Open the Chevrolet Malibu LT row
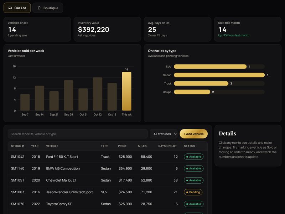 point(108,180)
